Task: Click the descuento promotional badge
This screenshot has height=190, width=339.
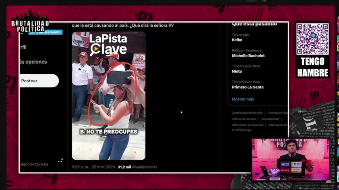Action: [45, 32]
